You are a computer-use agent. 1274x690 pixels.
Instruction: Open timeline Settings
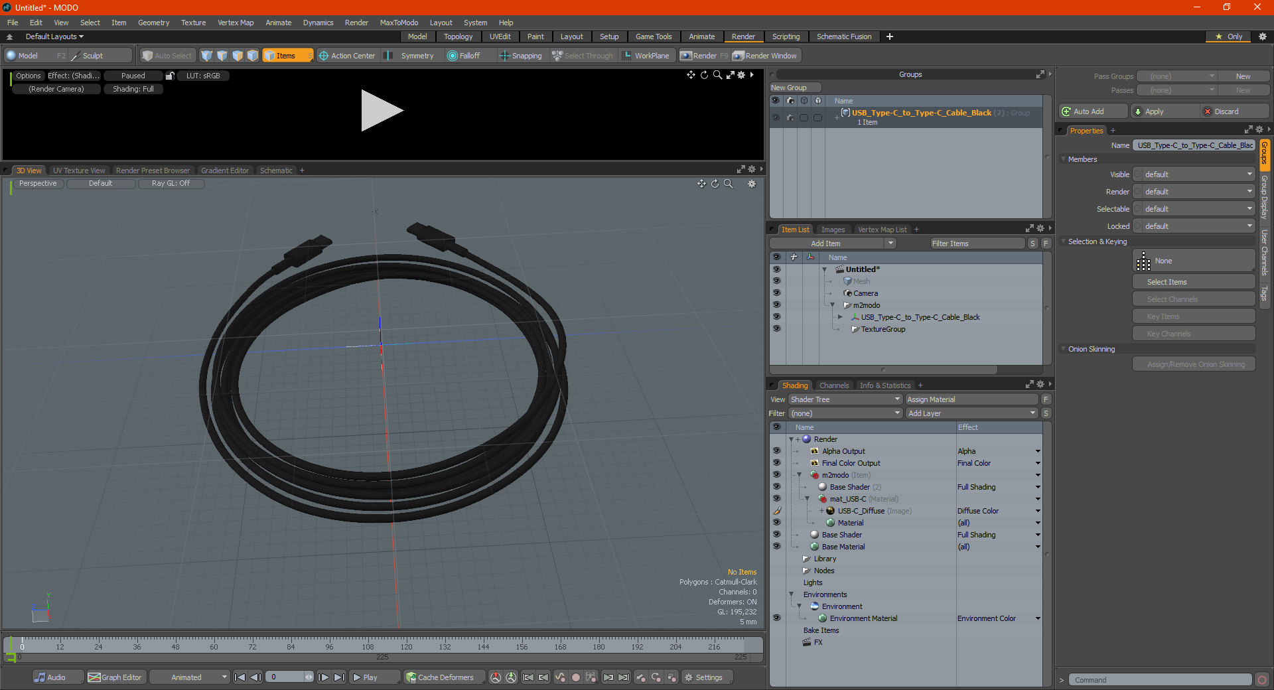point(707,677)
